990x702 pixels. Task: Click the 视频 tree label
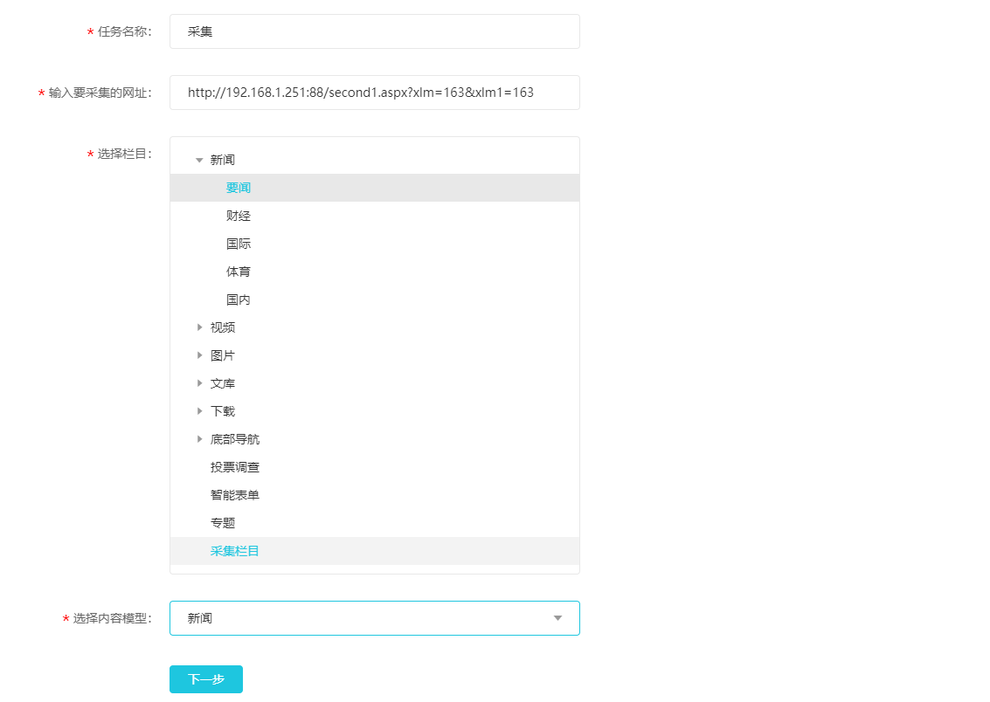pyautogui.click(x=223, y=327)
